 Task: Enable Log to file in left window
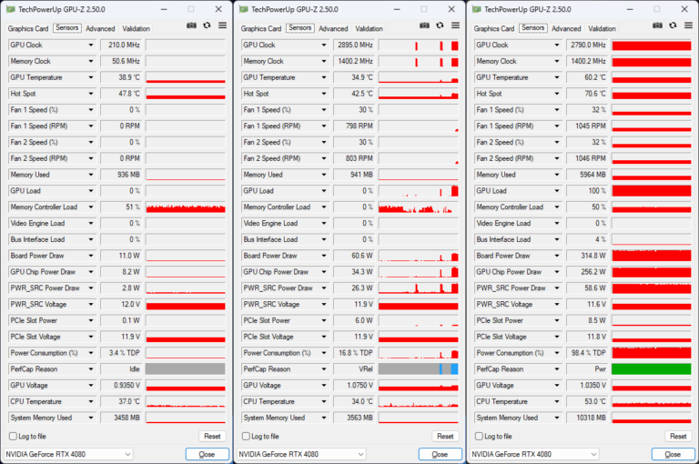click(x=13, y=437)
